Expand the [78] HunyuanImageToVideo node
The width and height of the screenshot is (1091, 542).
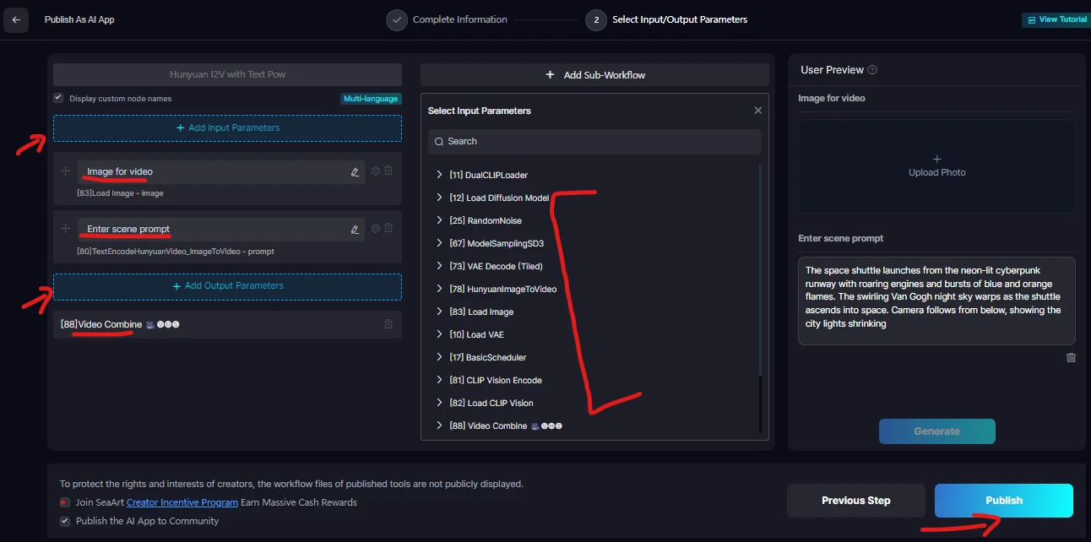tap(439, 289)
